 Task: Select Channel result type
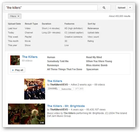(x=29, y=33)
